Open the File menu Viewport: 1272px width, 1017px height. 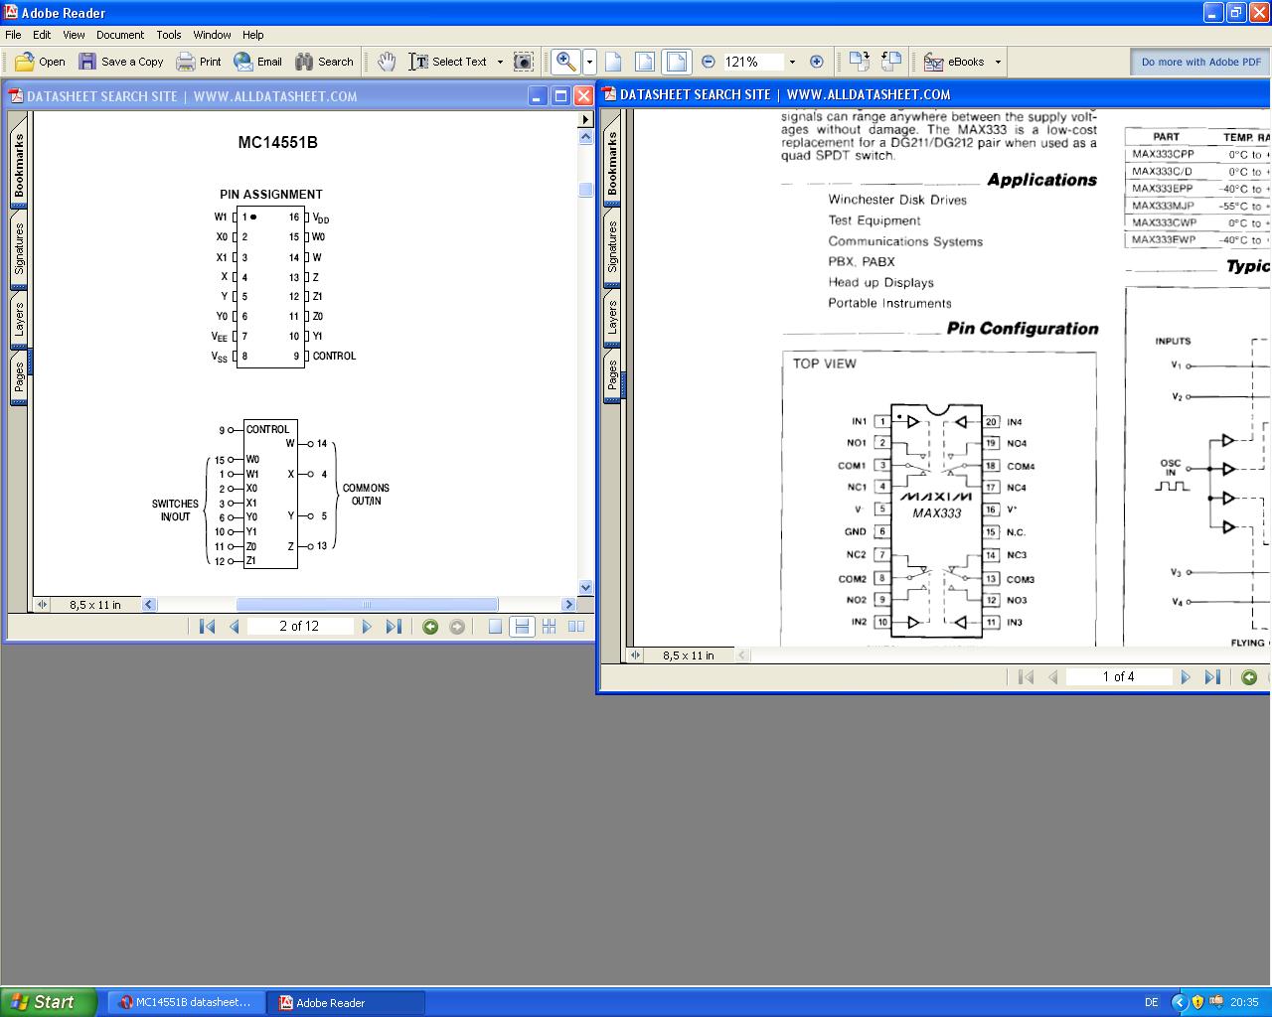(13, 35)
